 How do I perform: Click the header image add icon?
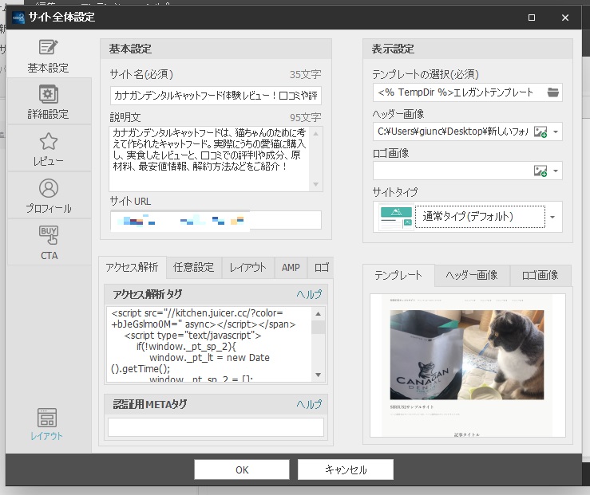tap(541, 132)
